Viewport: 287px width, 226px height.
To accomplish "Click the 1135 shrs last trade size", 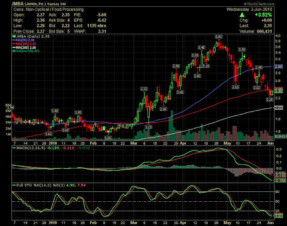I will tap(97, 26).
